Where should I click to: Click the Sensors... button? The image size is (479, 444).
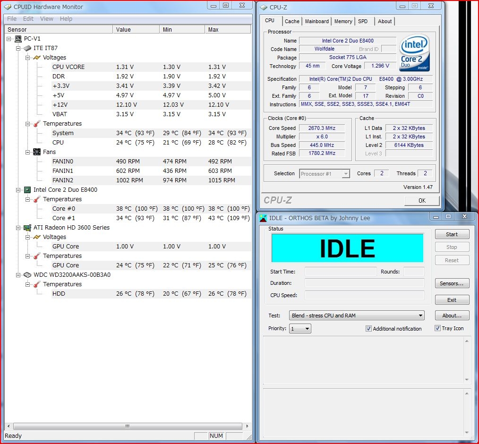[452, 283]
